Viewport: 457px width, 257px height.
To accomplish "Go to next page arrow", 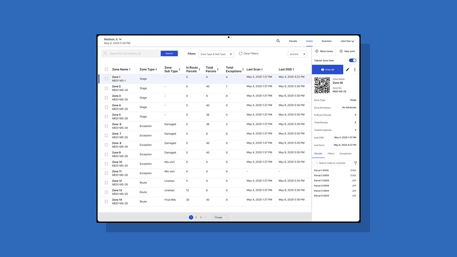I will (206, 217).
